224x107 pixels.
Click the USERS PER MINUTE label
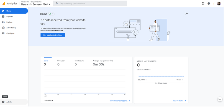144,70
